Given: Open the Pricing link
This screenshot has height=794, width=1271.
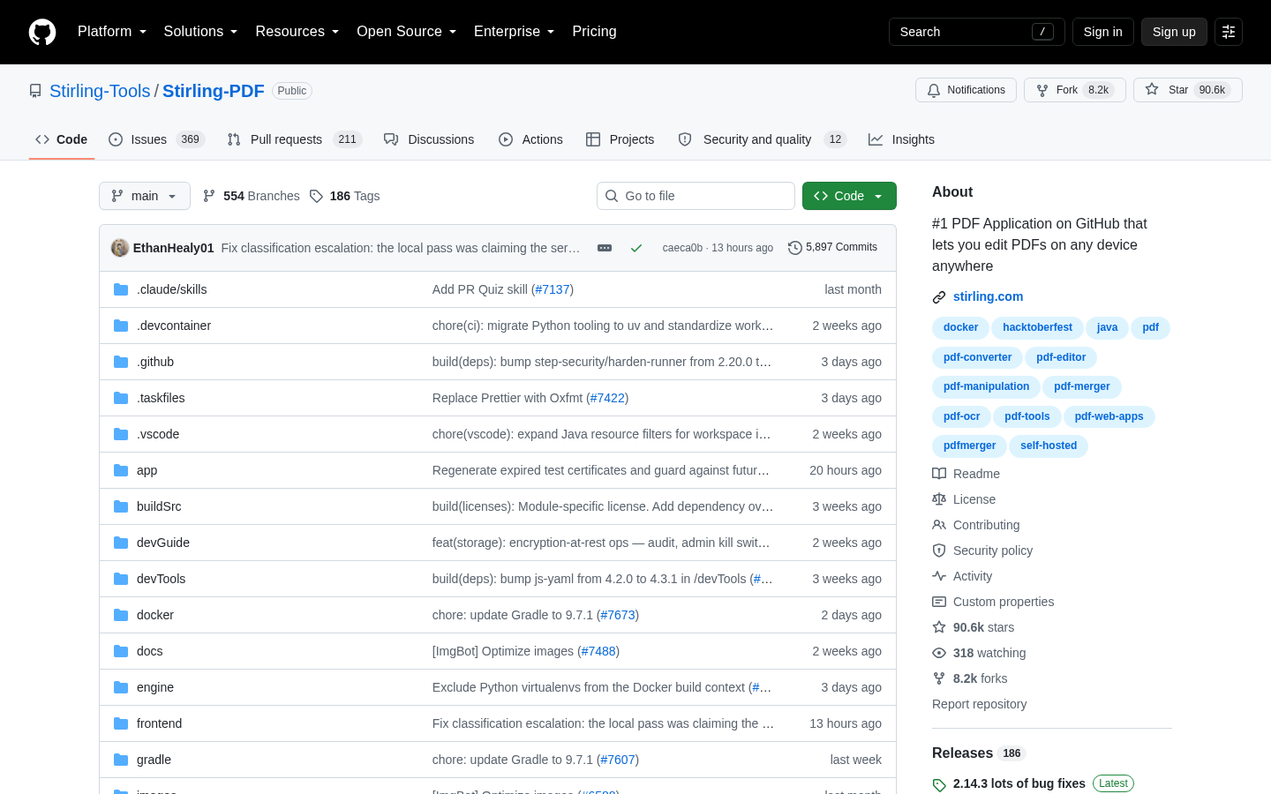Looking at the screenshot, I should tap(594, 32).
